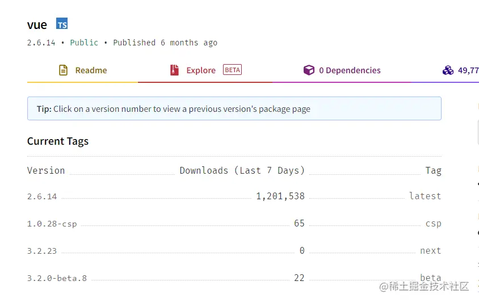Click the Tip message box
This screenshot has width=479, height=302.
click(x=234, y=108)
